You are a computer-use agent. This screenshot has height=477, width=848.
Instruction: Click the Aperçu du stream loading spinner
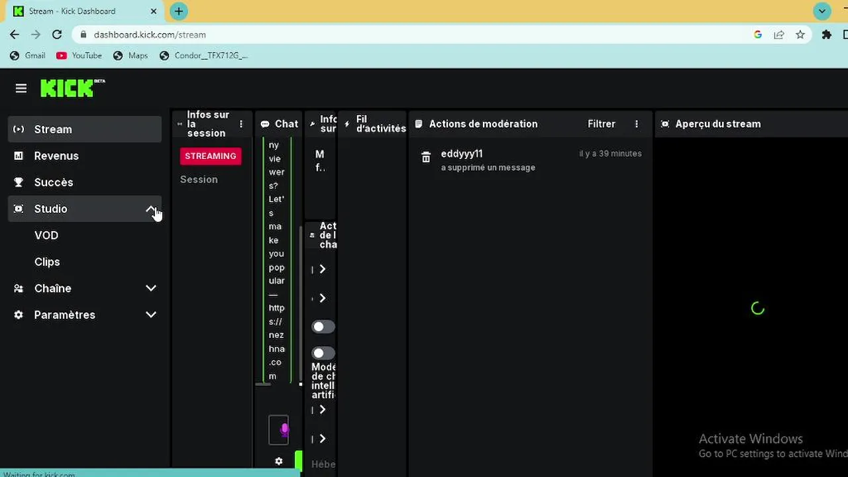click(x=758, y=308)
